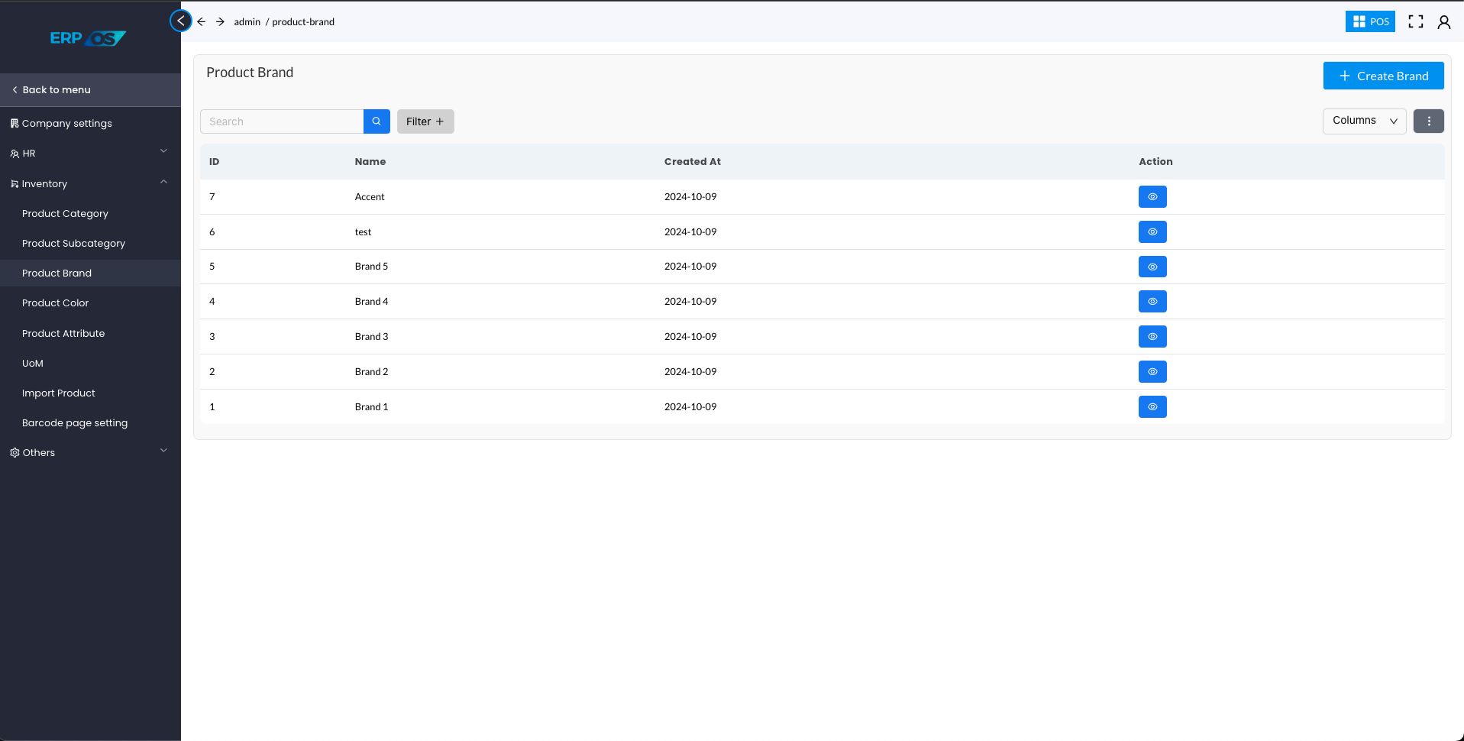Open Barcode page setting
This screenshot has width=1464, height=741.
click(75, 422)
